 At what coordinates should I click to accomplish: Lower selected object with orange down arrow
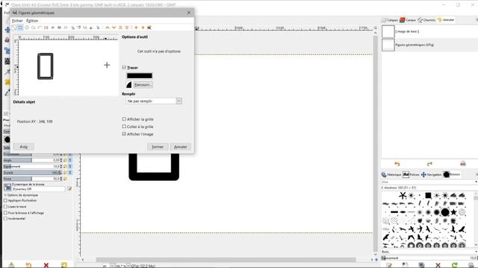pyautogui.click(x=114, y=28)
